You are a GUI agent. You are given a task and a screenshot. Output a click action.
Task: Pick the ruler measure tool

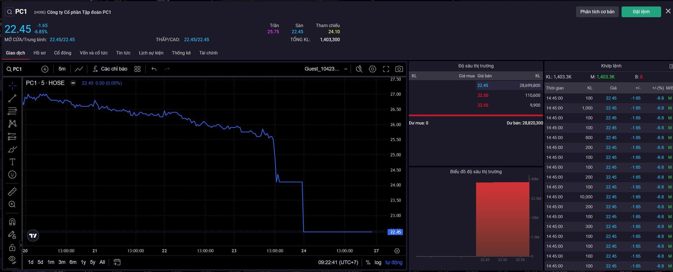point(12,191)
